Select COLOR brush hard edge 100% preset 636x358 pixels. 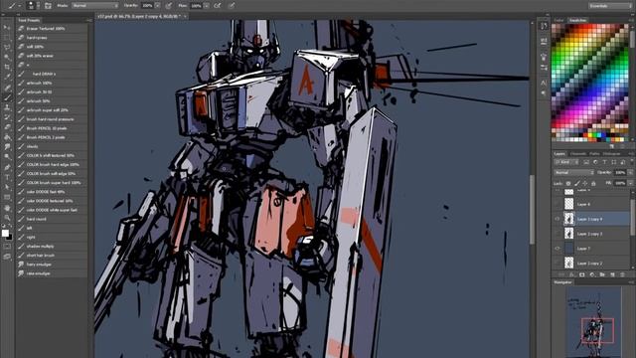52,164
